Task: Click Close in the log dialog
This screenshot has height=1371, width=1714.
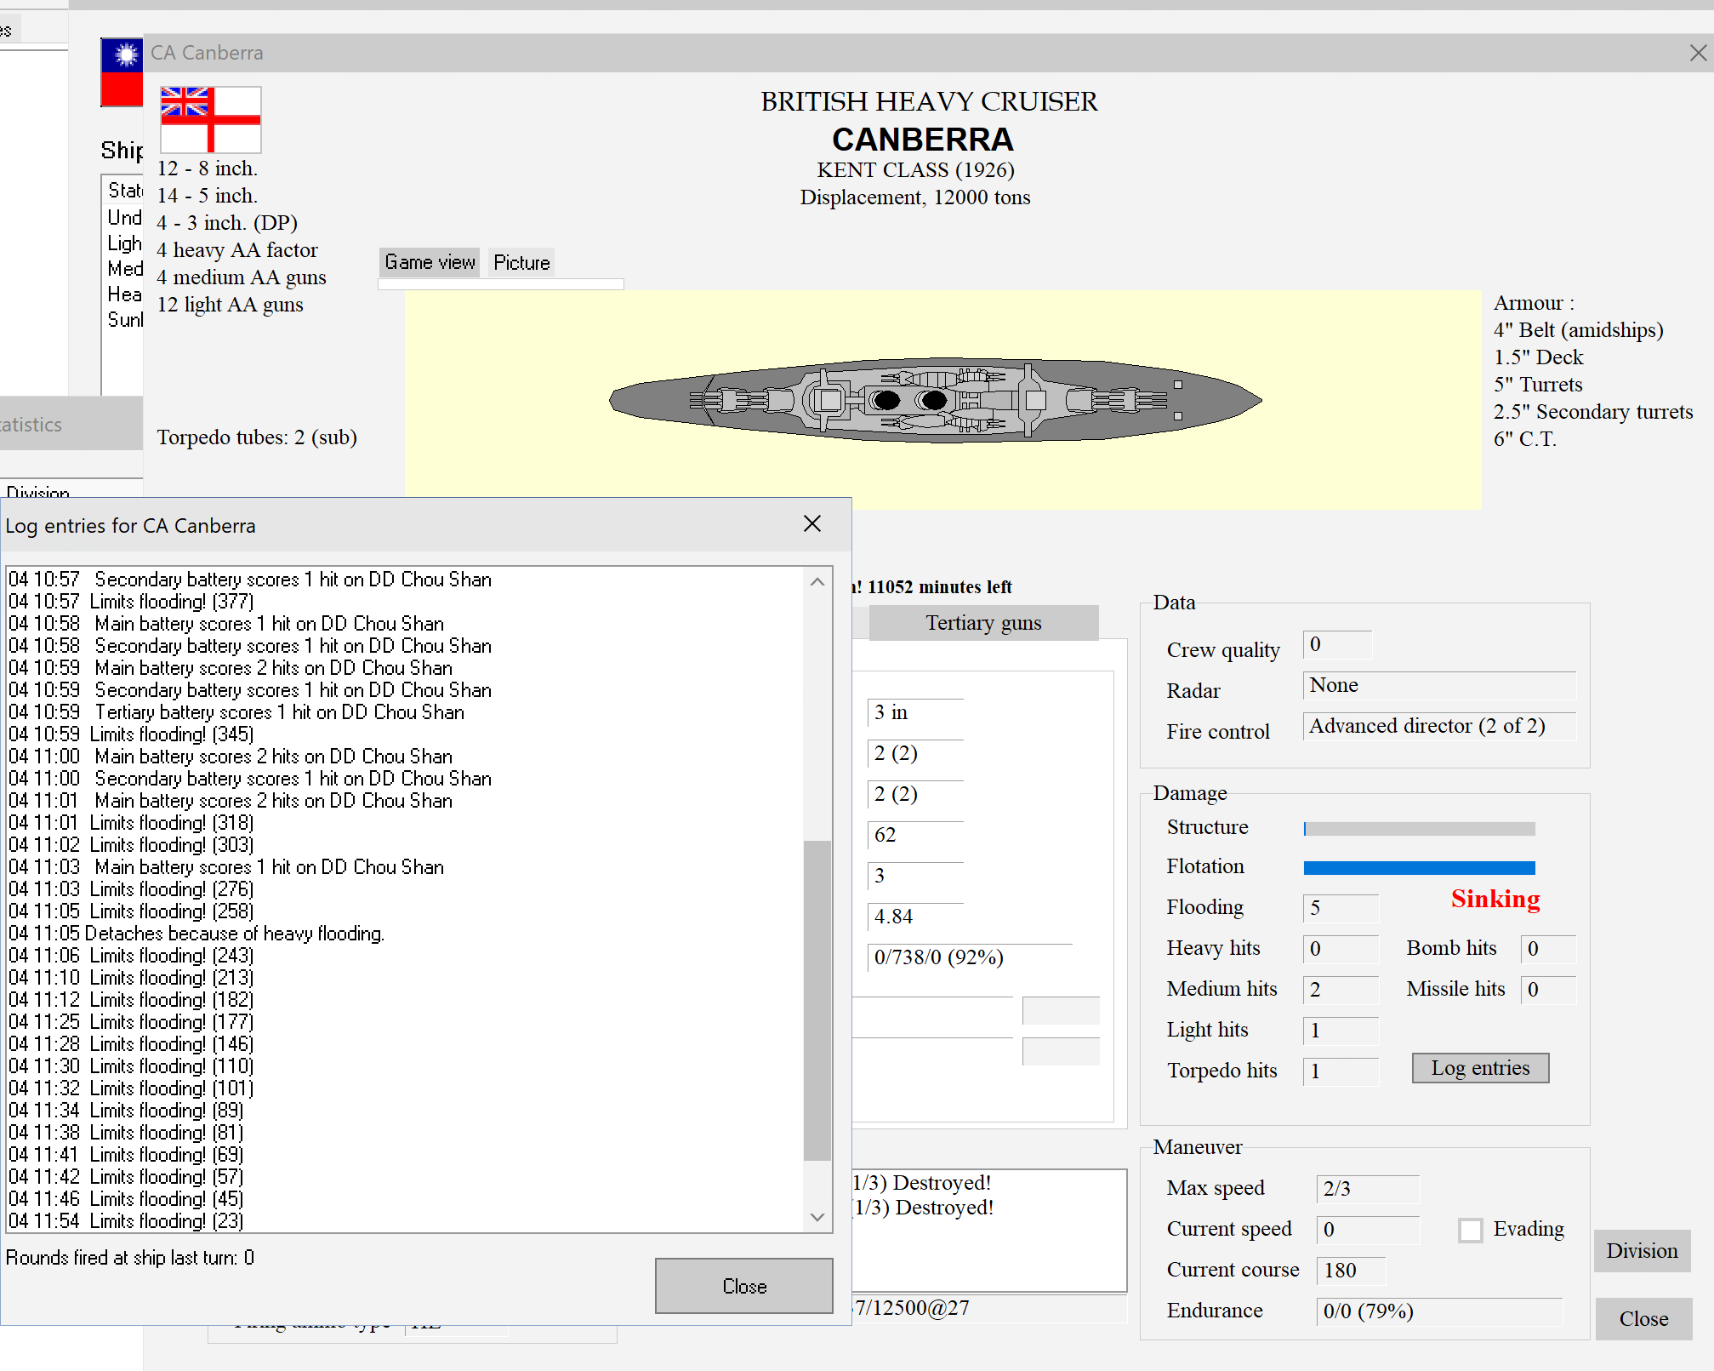Action: [x=743, y=1286]
